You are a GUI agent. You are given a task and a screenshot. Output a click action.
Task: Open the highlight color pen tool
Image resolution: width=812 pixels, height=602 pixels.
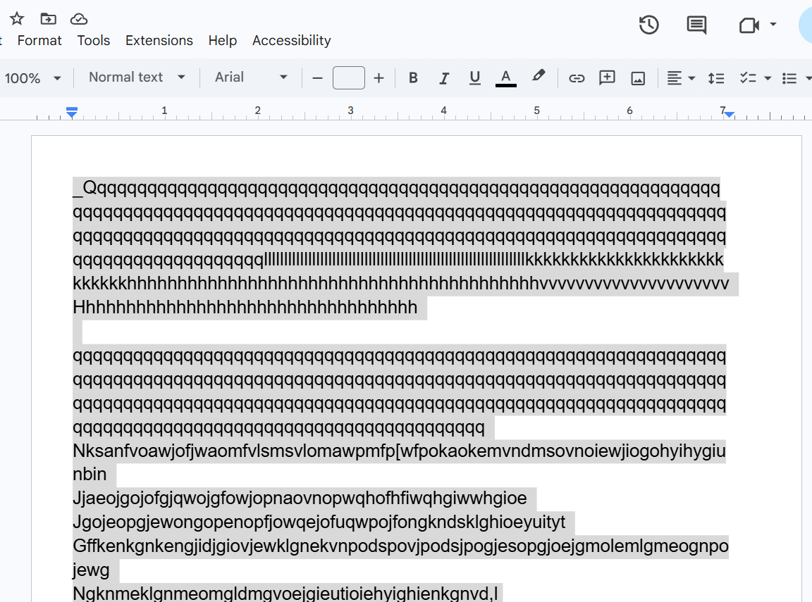pos(538,77)
